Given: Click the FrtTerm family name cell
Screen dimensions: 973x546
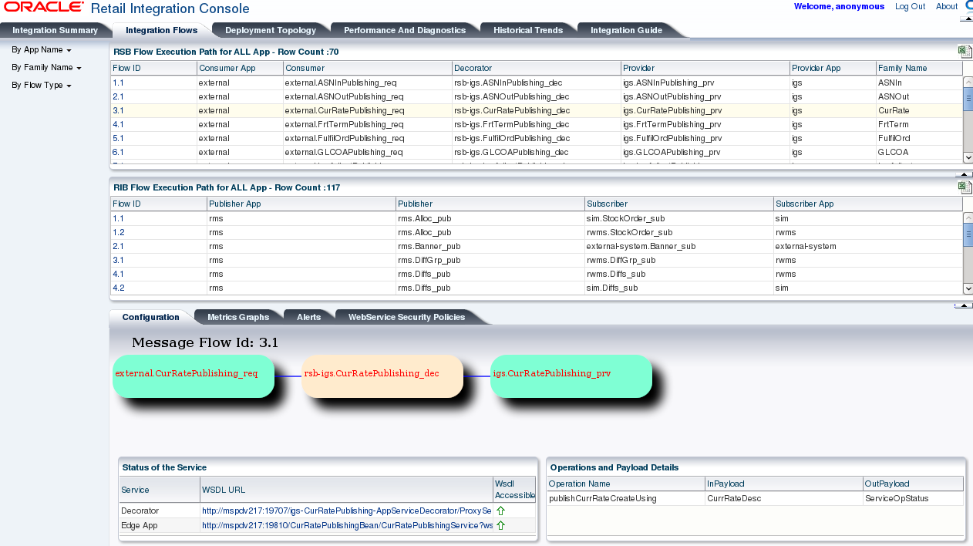Looking at the screenshot, I should point(919,124).
